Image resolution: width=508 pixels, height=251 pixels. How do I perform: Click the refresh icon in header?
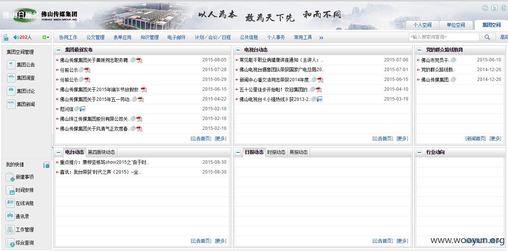[485, 8]
